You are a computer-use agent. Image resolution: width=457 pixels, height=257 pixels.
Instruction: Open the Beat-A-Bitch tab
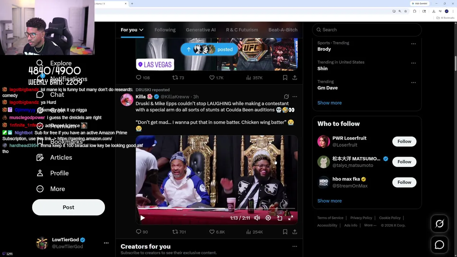point(283,30)
